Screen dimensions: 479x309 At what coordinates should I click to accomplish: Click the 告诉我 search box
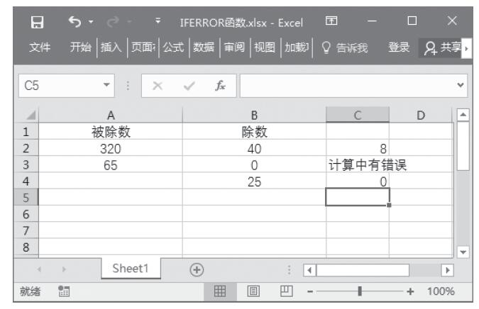pos(345,48)
